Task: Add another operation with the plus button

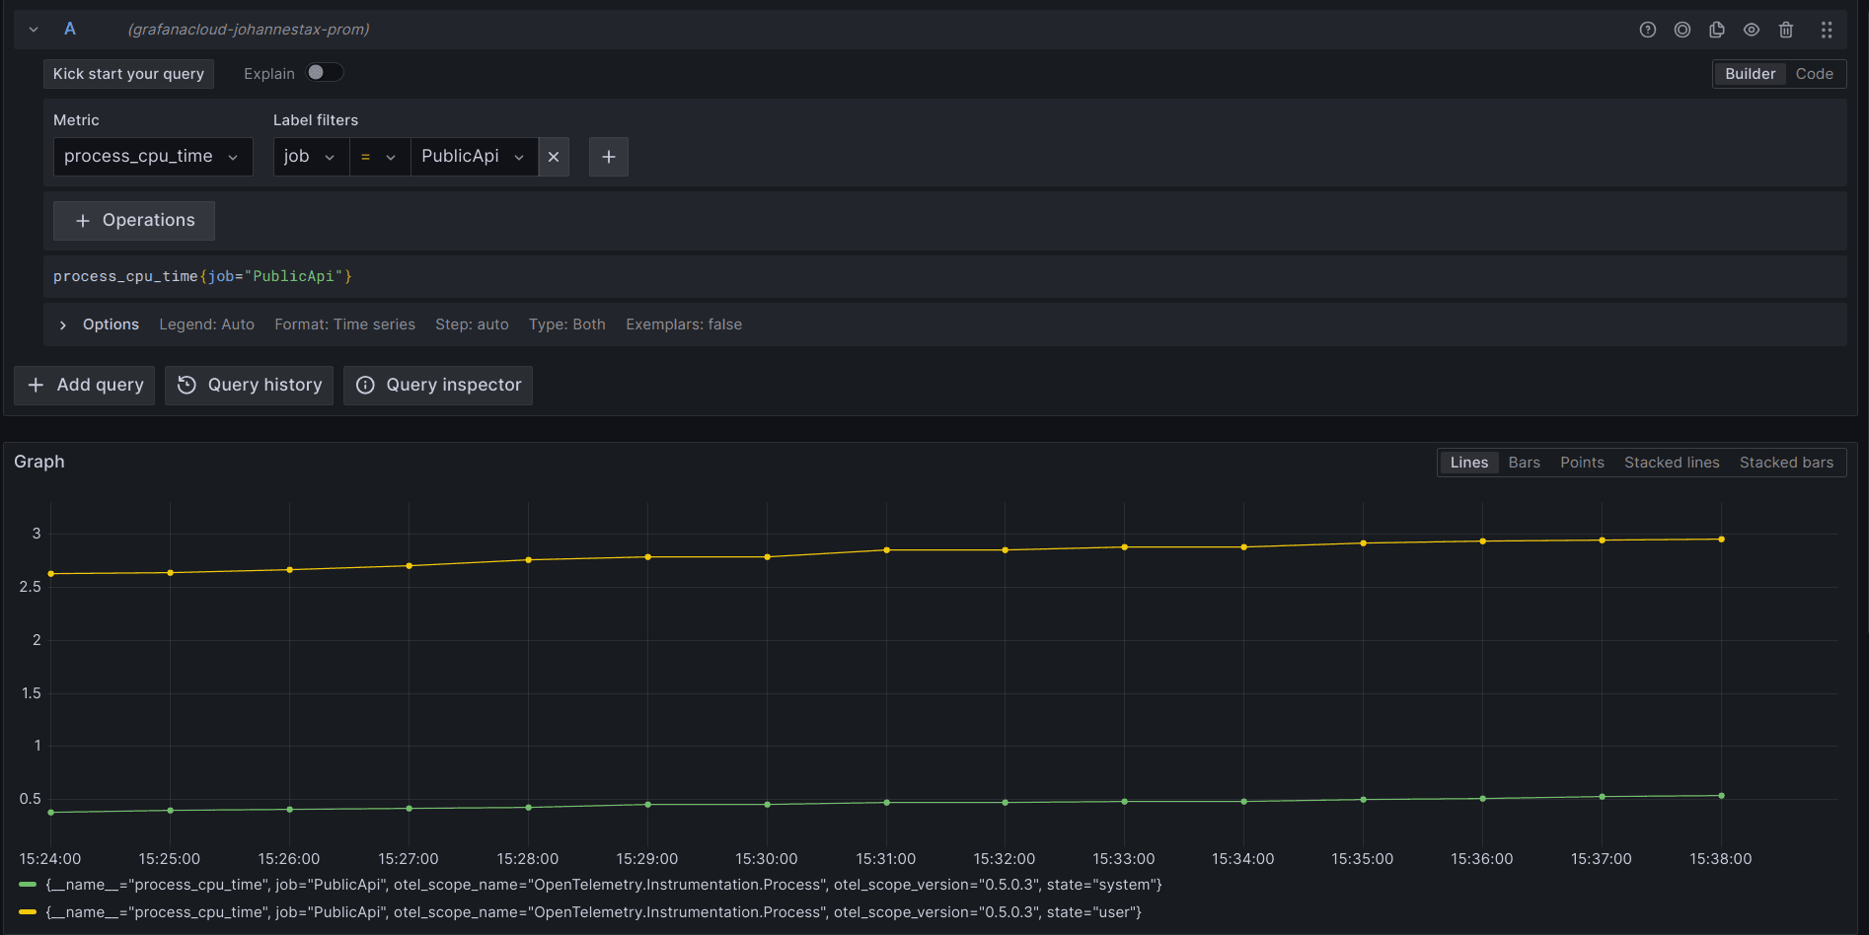Action: point(608,157)
